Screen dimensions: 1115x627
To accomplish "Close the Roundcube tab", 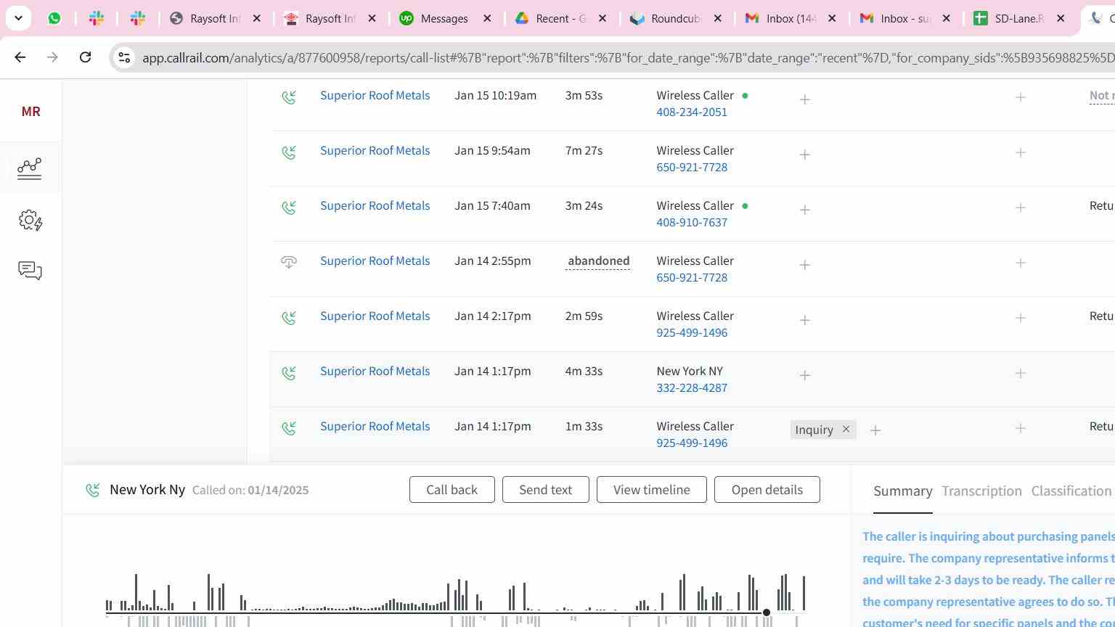I will coord(718,18).
